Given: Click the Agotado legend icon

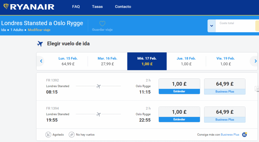Looking at the screenshot, I should (48, 134).
